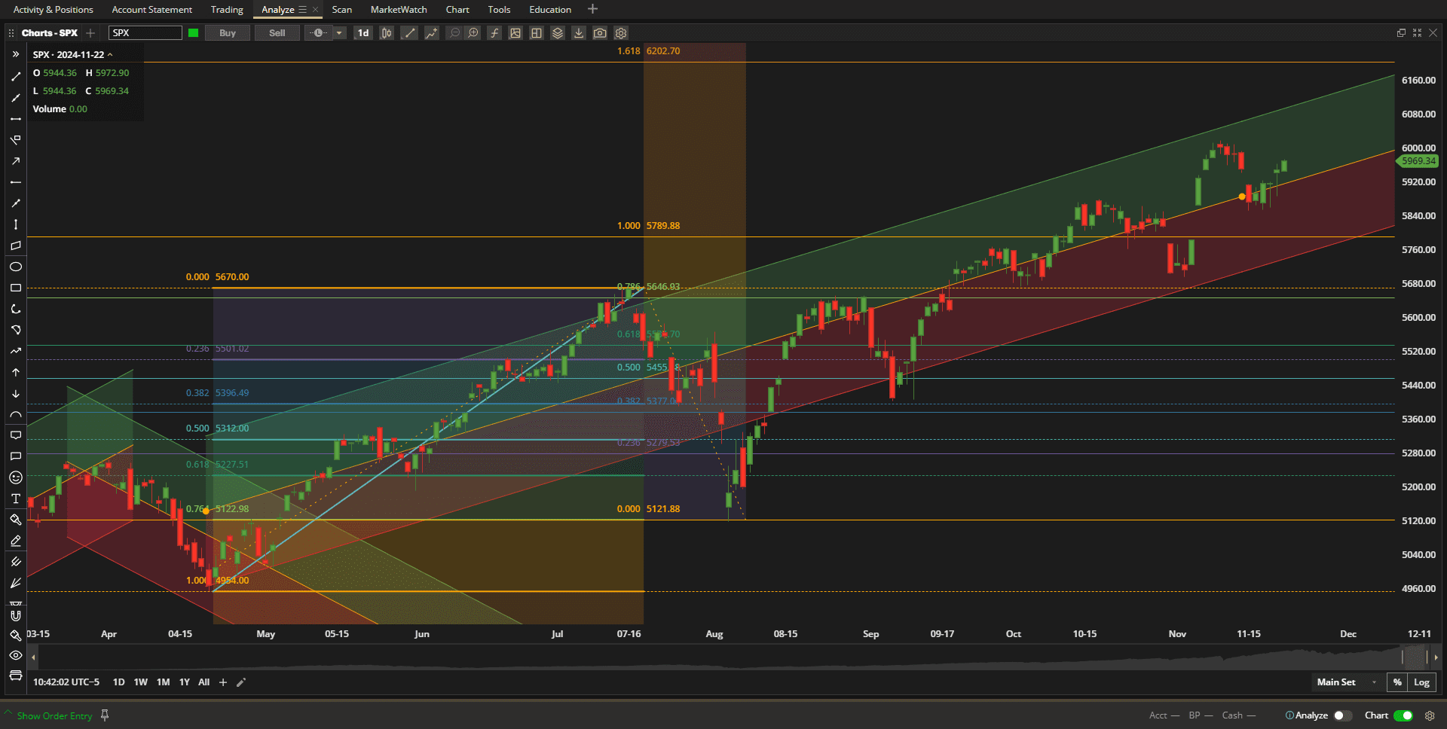This screenshot has height=729, width=1447.
Task: Toggle the Analyze switch at bottom
Action: pyautogui.click(x=1342, y=715)
